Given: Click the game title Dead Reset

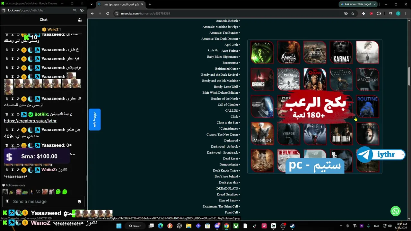Looking at the screenshot, I should coord(231,158).
